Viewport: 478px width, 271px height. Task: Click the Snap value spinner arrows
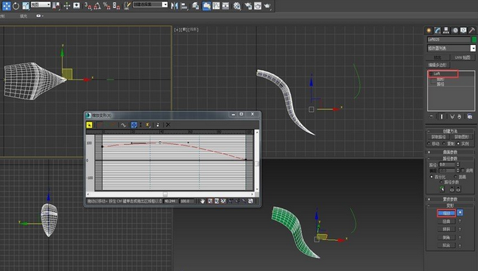[x=457, y=170]
